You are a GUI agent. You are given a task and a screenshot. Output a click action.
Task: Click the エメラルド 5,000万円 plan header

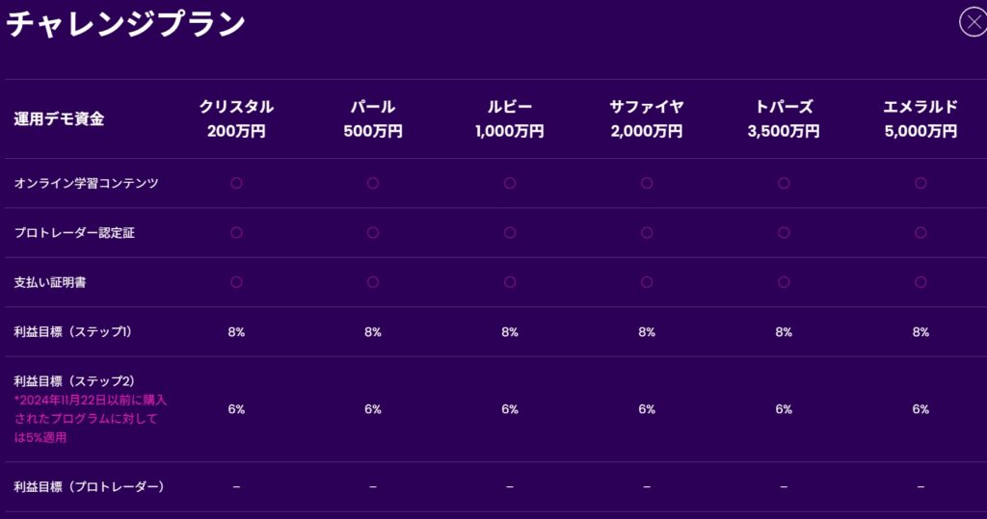[920, 118]
